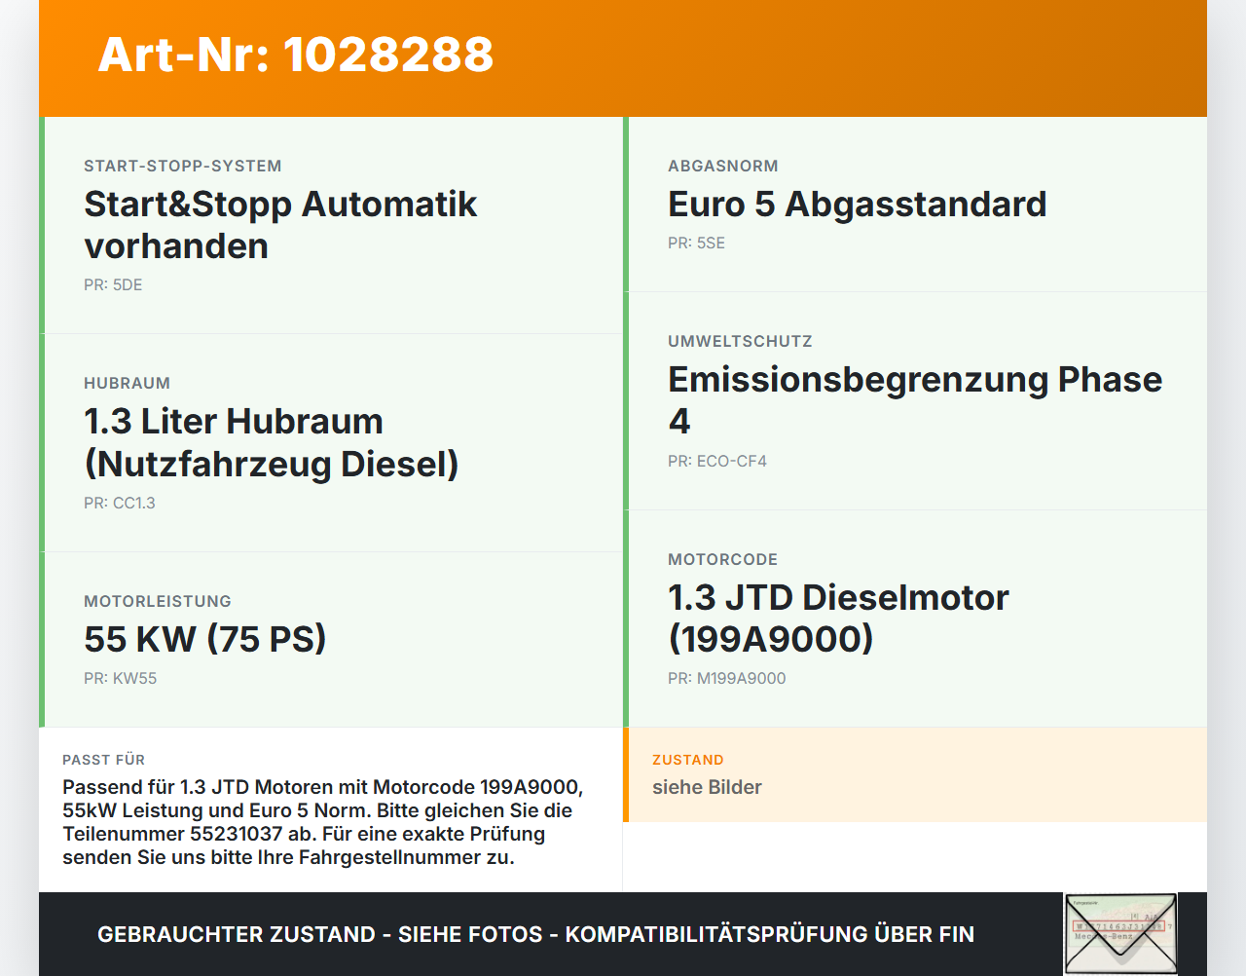Open the vehicle registration thumbnail in footer

1120,933
